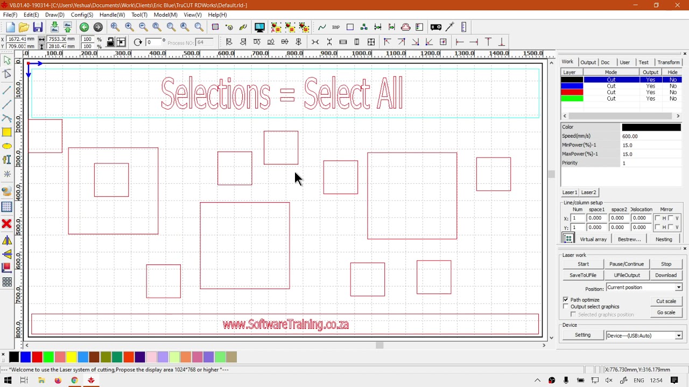Select the Ellipse tool
Image resolution: width=689 pixels, height=387 pixels.
[x=7, y=146]
